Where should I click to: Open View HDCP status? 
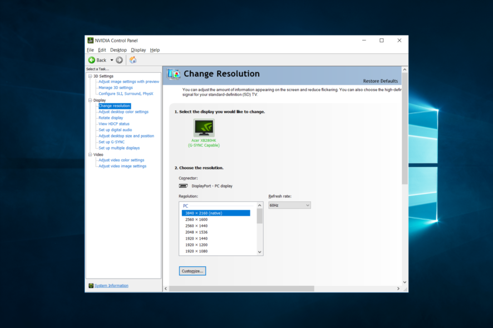[x=114, y=124]
